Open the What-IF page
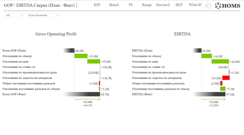 (195, 5)
